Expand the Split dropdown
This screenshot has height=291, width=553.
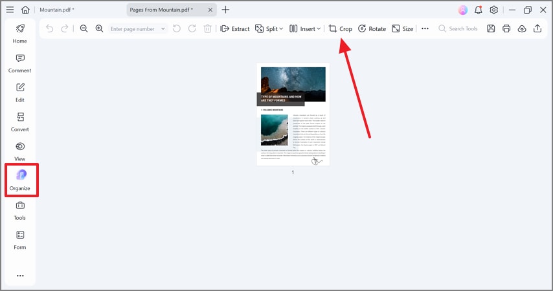point(269,28)
